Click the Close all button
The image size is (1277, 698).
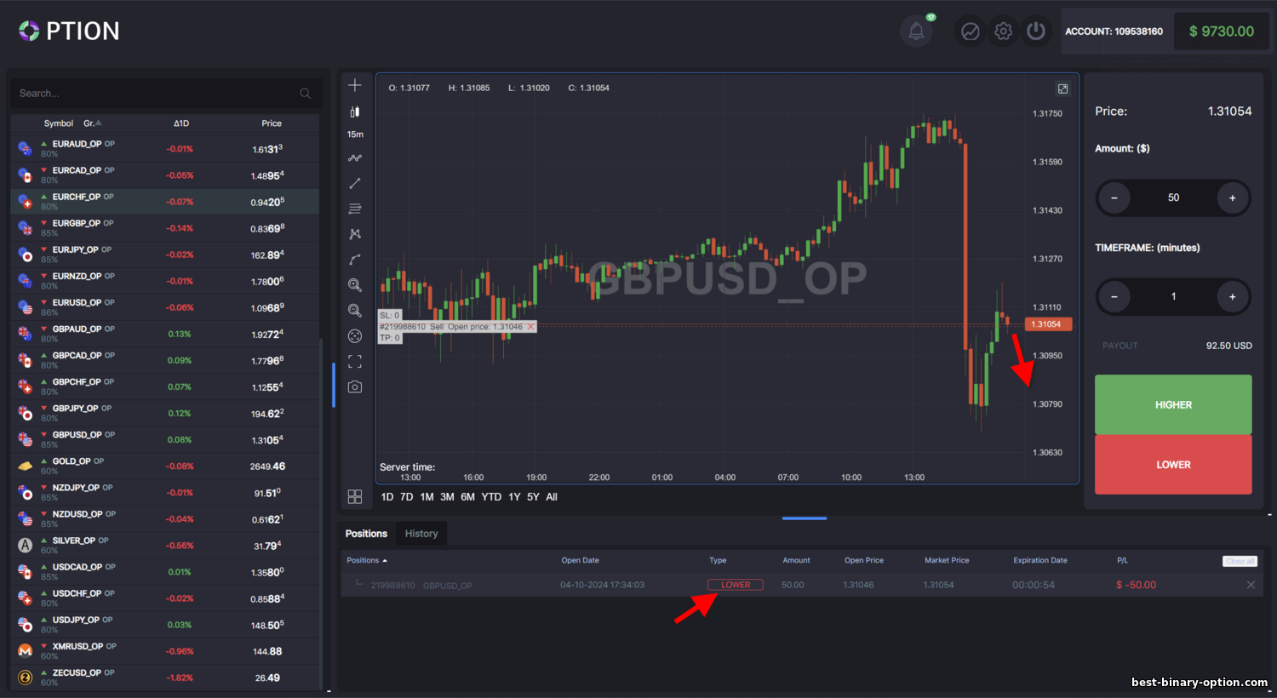[1240, 561]
